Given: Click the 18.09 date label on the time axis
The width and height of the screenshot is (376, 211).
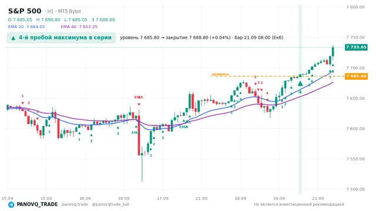Looking at the screenshot, I should coord(240,198).
